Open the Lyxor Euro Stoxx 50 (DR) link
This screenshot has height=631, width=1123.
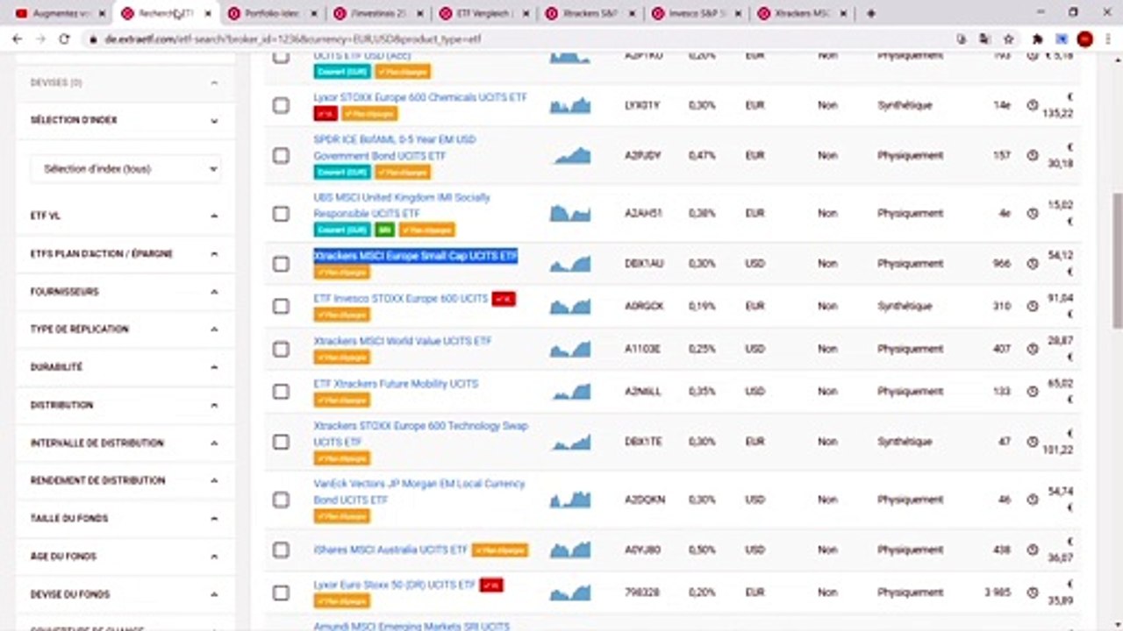(x=394, y=585)
